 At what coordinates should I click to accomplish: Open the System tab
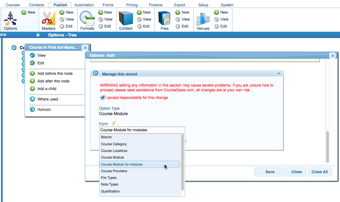point(227,5)
